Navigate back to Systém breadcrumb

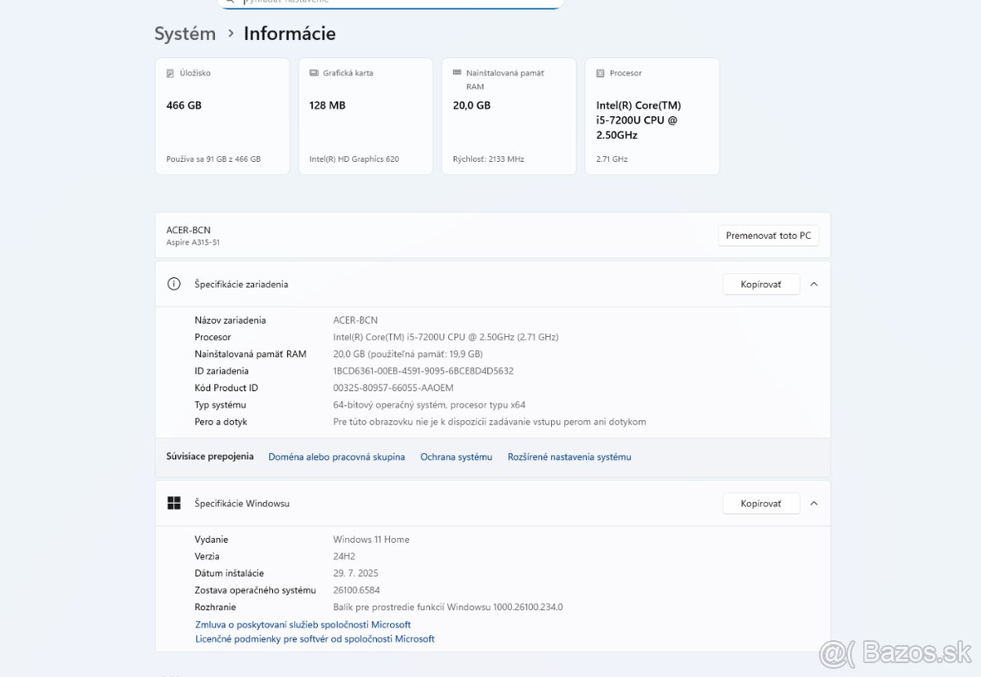186,34
